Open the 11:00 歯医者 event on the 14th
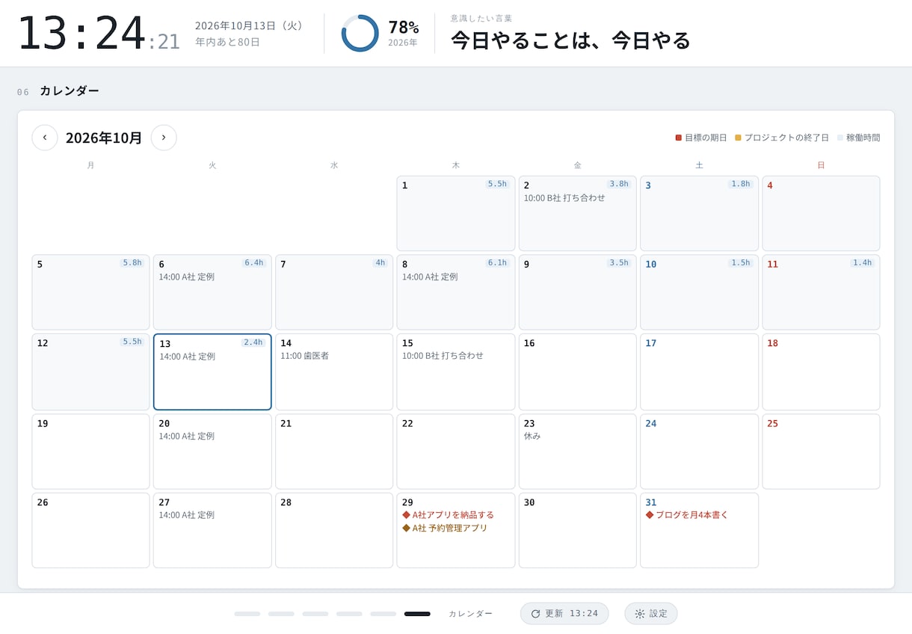 (x=305, y=356)
